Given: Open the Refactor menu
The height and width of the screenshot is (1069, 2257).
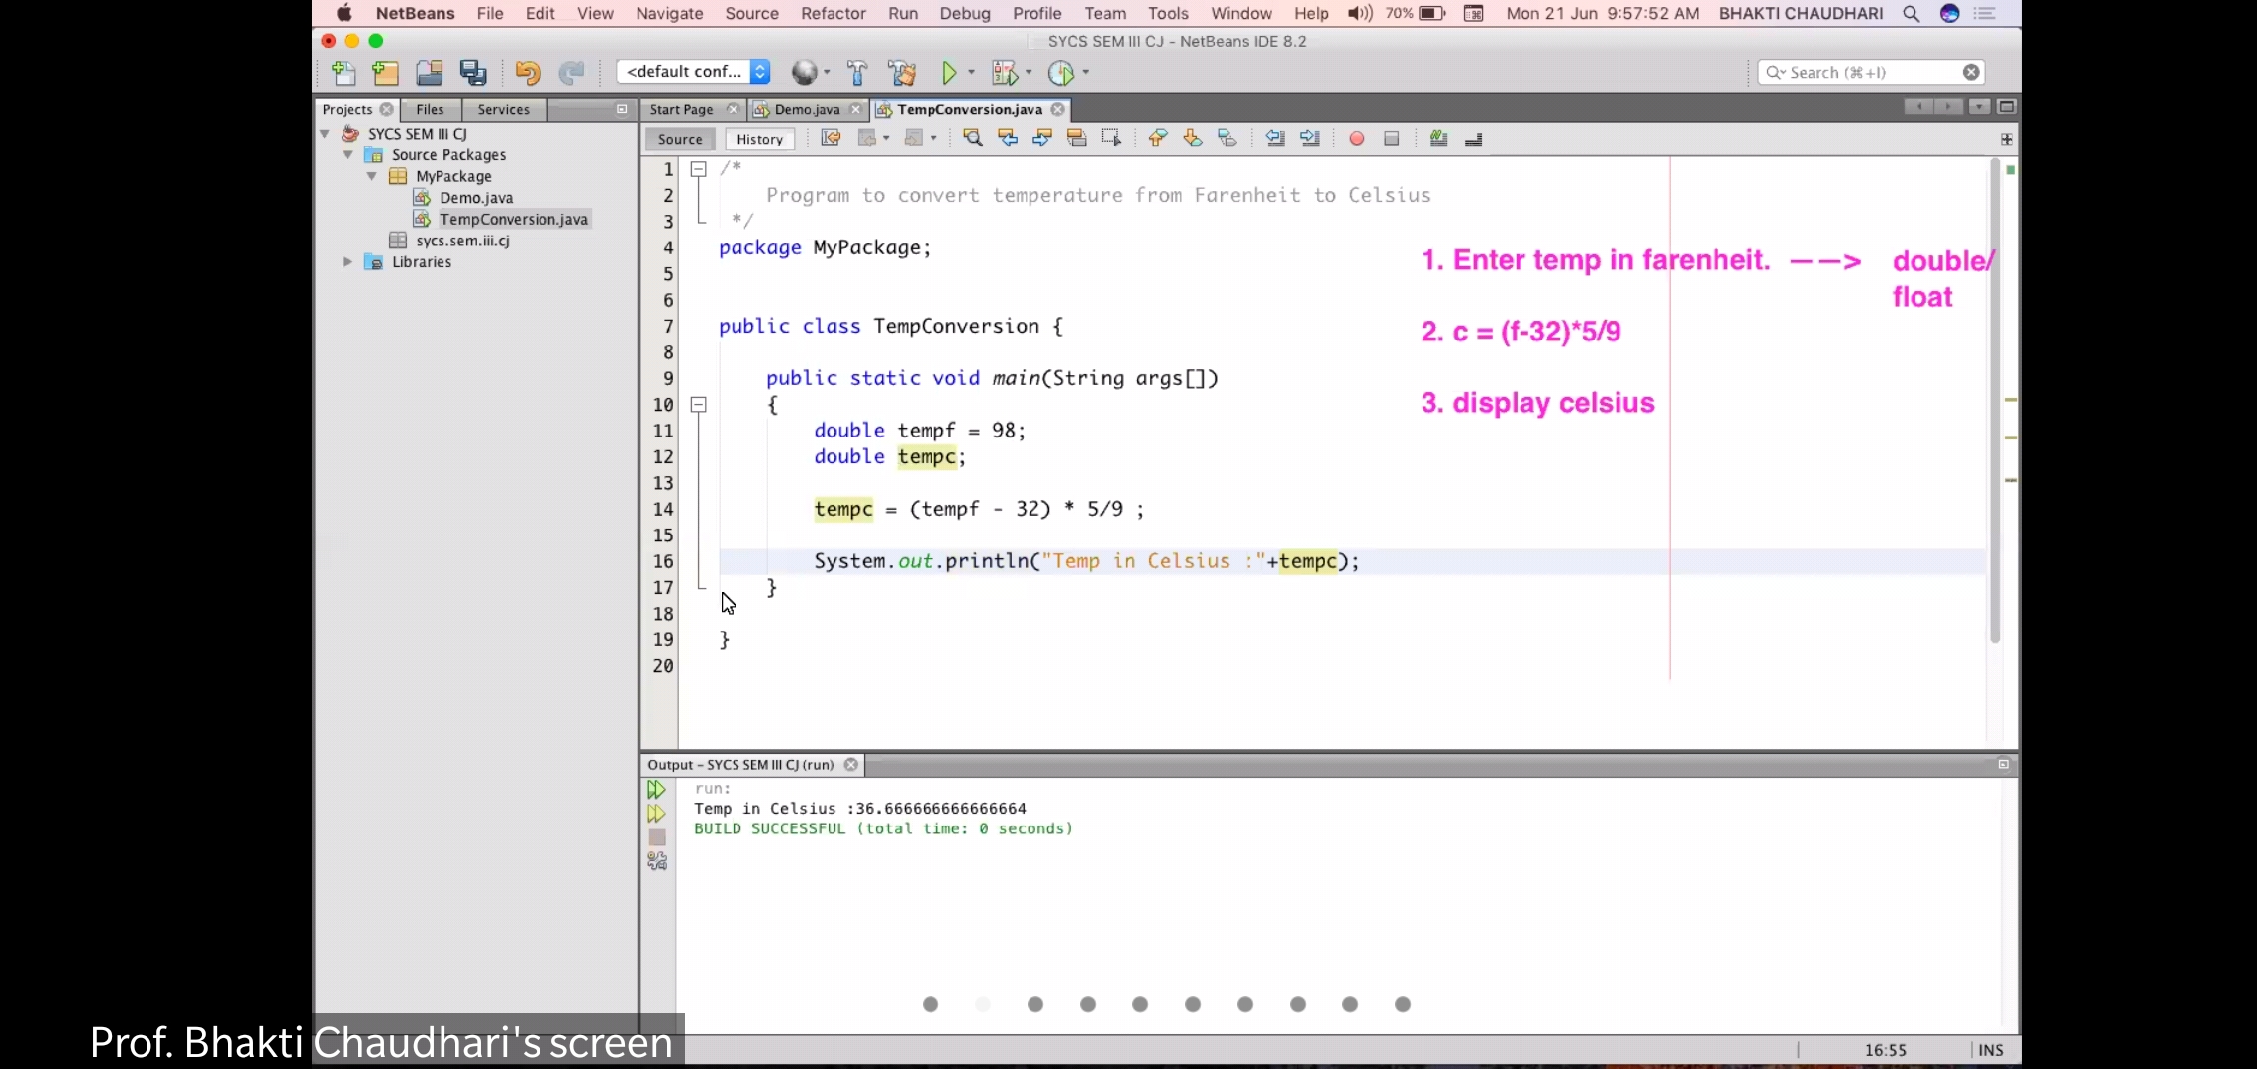Looking at the screenshot, I should [x=833, y=13].
